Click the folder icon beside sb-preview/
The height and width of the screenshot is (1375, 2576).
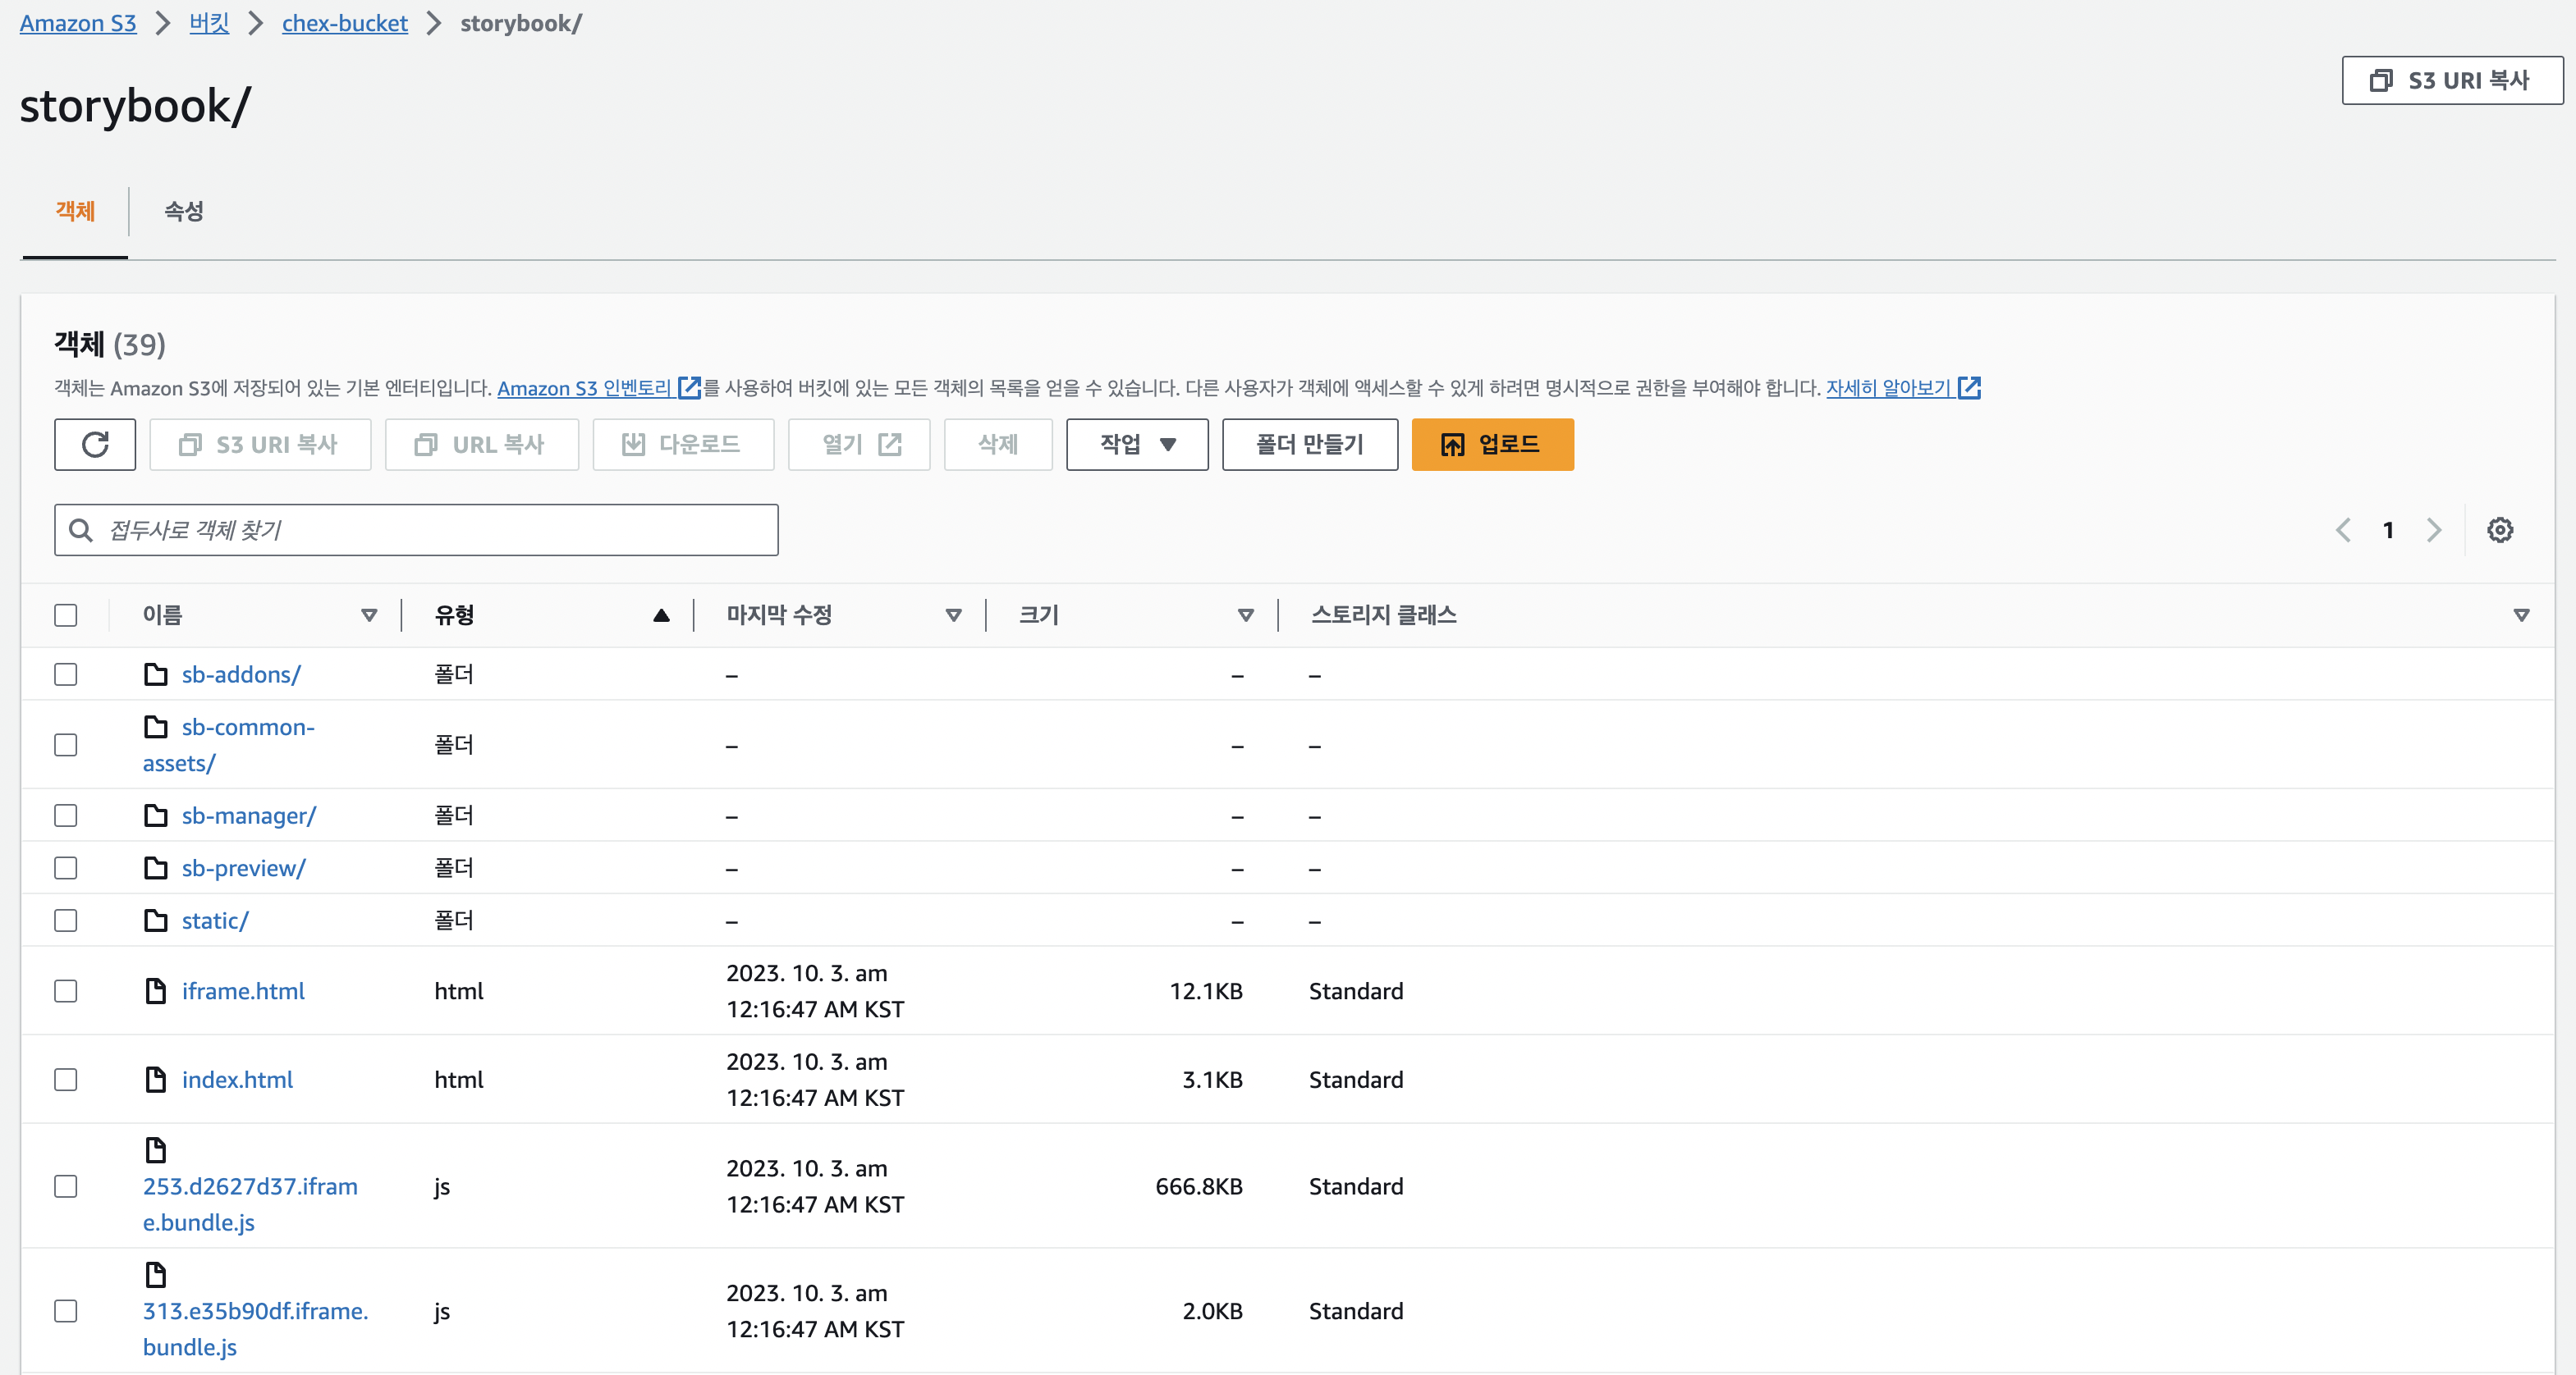(x=156, y=867)
